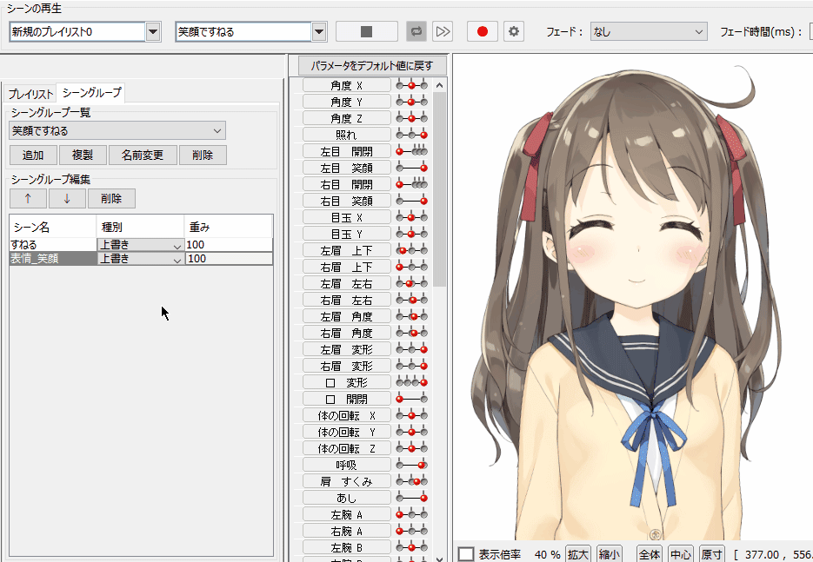Click the 左腕 A slider
The width and height of the screenshot is (813, 562).
point(411,515)
